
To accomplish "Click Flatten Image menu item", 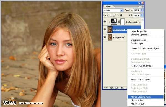I will click(x=138, y=104).
